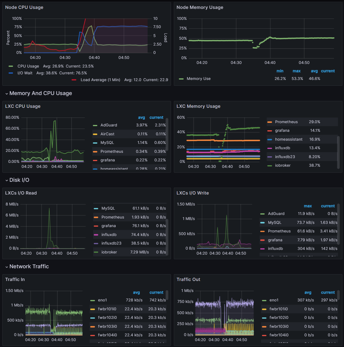344x347 pixels.
Task: Click fwbr102i0 cyan swatch in Traffic Out legend
Action: pyautogui.click(x=264, y=318)
